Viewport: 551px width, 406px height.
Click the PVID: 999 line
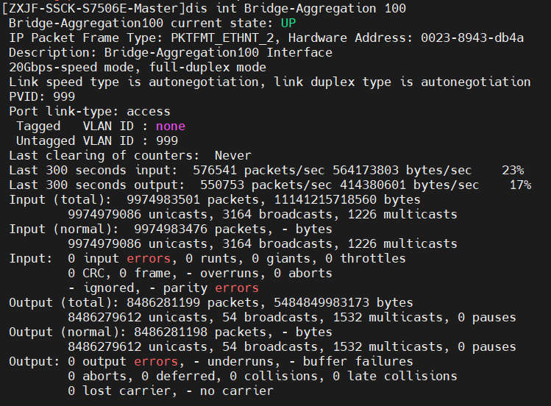point(42,97)
